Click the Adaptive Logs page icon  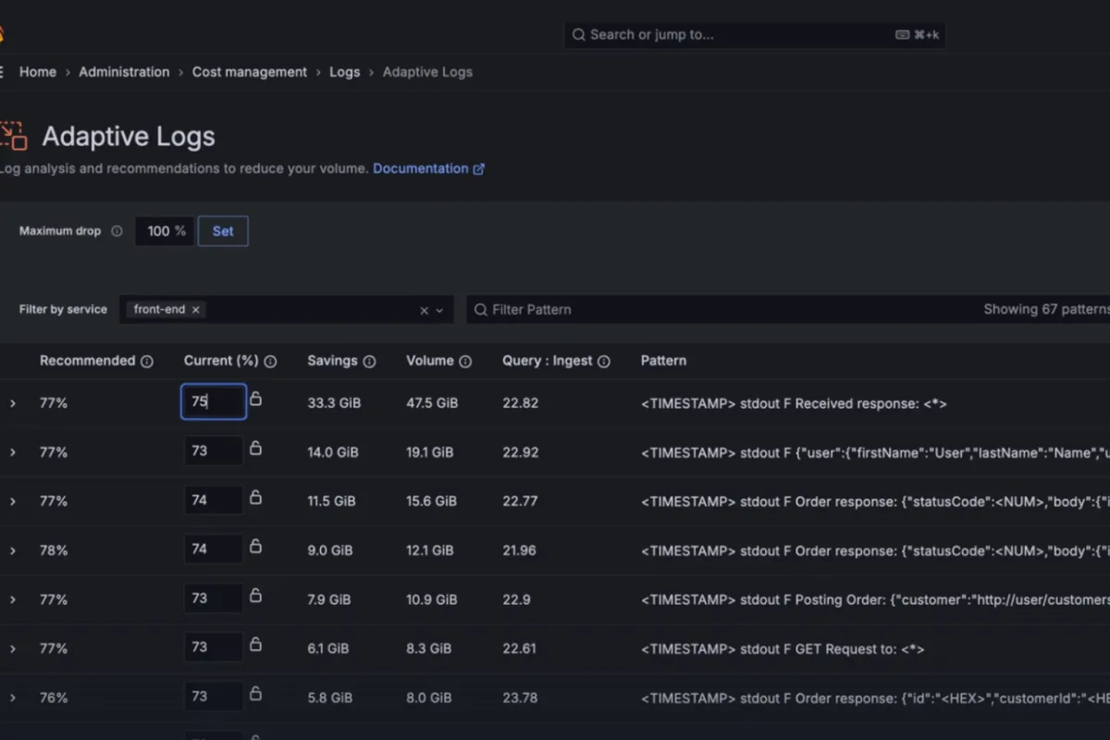13,136
